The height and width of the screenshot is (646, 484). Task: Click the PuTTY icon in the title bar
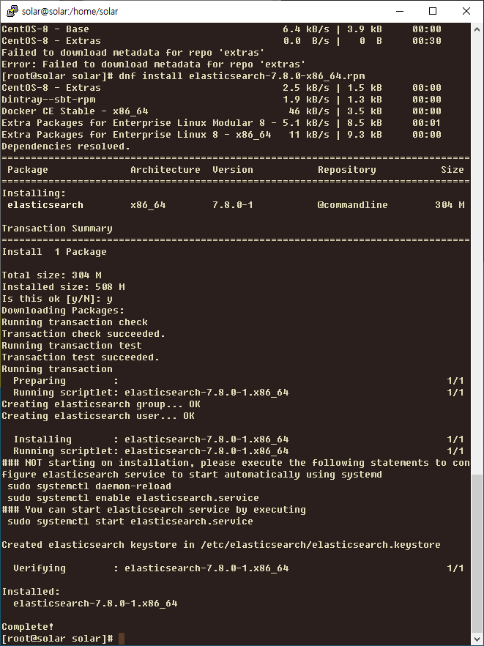[x=12, y=11]
